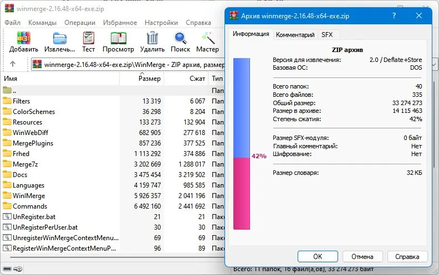Click WinRAR icon in main window title

pyautogui.click(x=9, y=8)
